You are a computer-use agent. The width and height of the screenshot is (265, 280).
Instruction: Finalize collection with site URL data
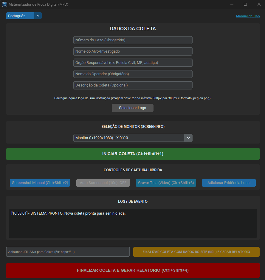(196, 252)
